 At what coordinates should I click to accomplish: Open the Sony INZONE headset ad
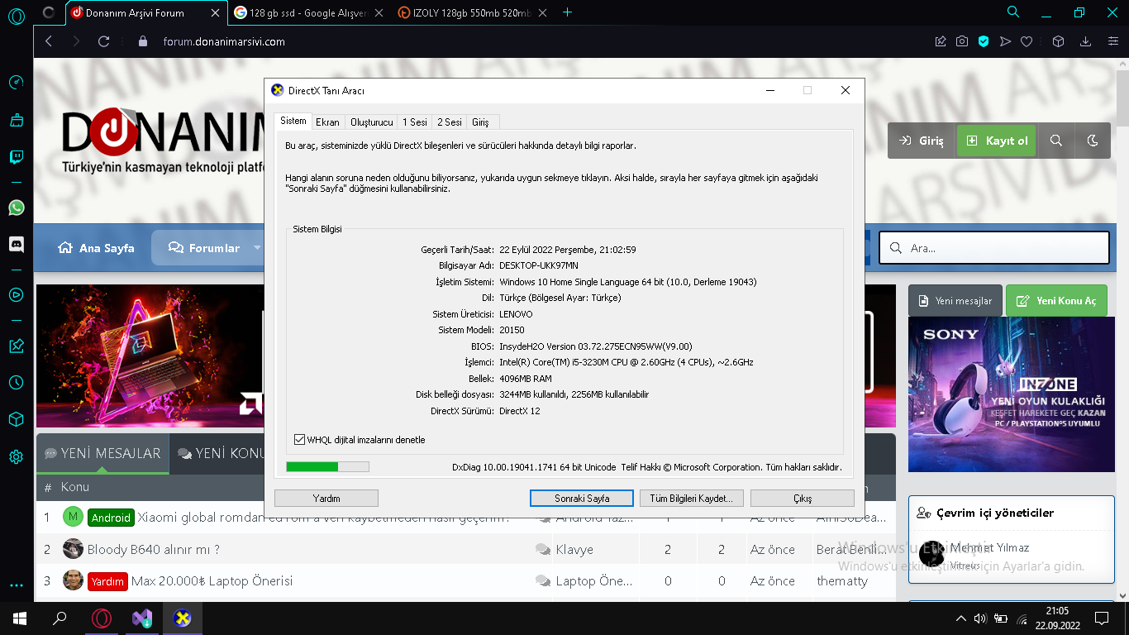(x=1011, y=394)
